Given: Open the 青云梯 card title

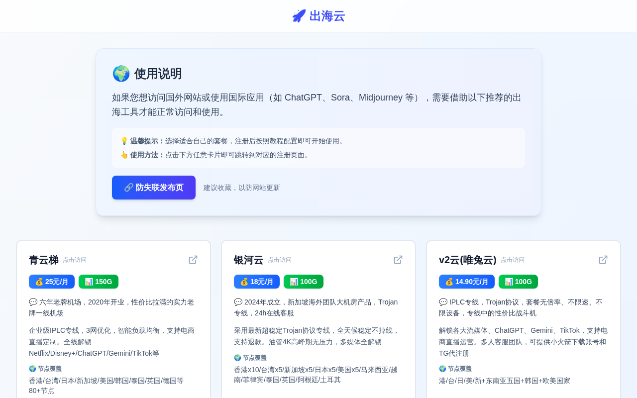Looking at the screenshot, I should click(44, 260).
